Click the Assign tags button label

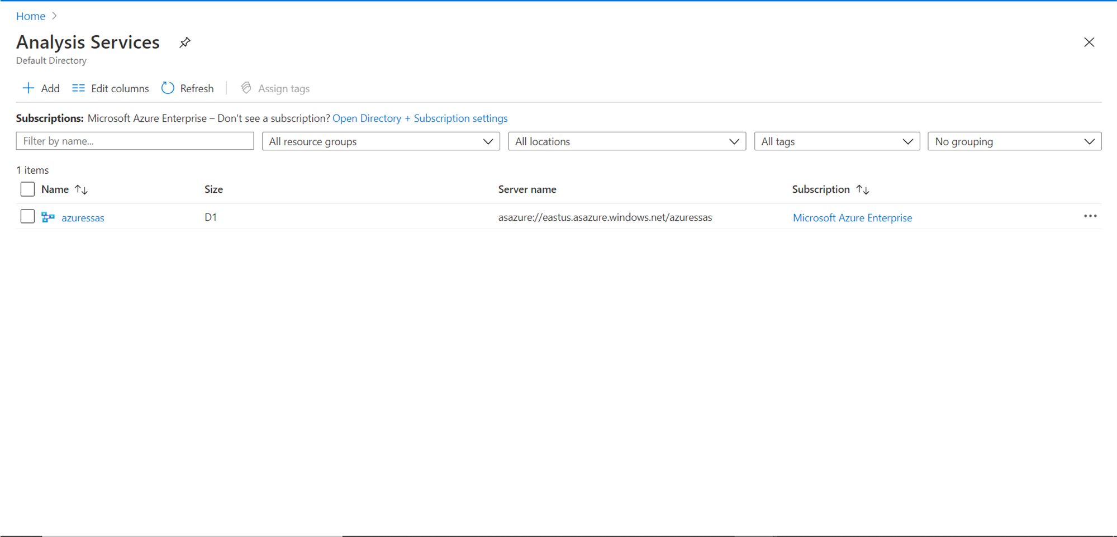(284, 88)
